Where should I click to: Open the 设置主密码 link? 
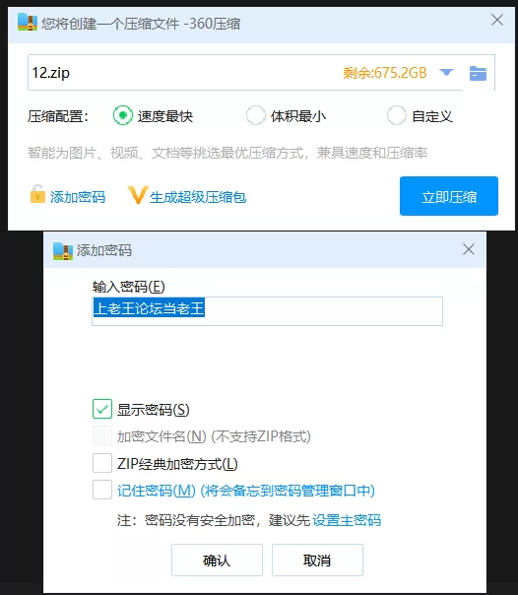[x=347, y=520]
